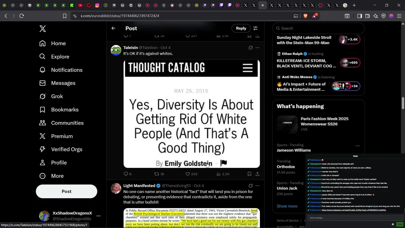This screenshot has width=405, height=228.
Task: Open Paris Fashion Week 2025 live event
Action: click(x=318, y=124)
